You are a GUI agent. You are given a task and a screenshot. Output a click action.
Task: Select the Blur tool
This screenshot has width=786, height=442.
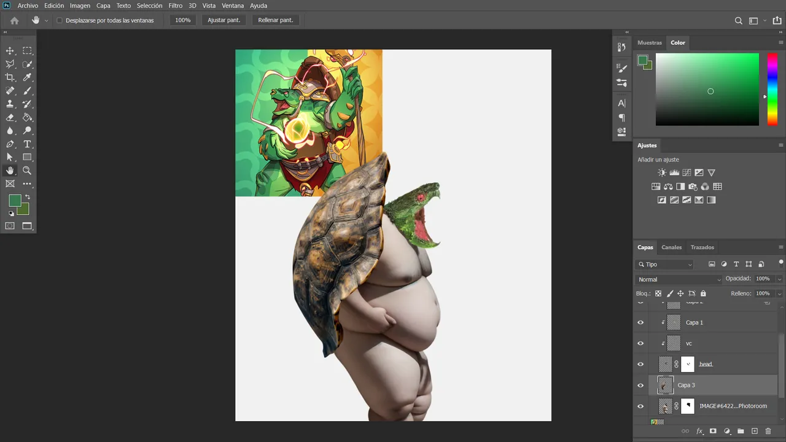click(10, 131)
